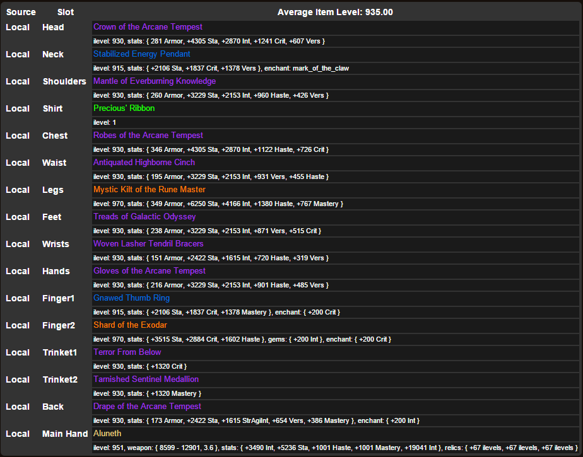
Task: Select the Local source cell in Main Hand row
Action: coord(18,434)
